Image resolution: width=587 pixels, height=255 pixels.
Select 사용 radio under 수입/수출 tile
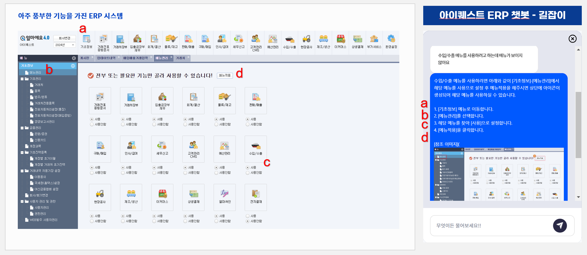click(248, 168)
